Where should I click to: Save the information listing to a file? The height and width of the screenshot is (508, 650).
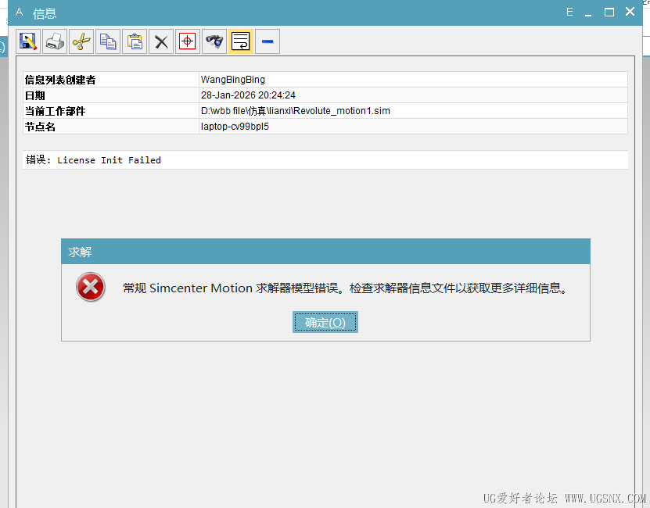pos(28,41)
